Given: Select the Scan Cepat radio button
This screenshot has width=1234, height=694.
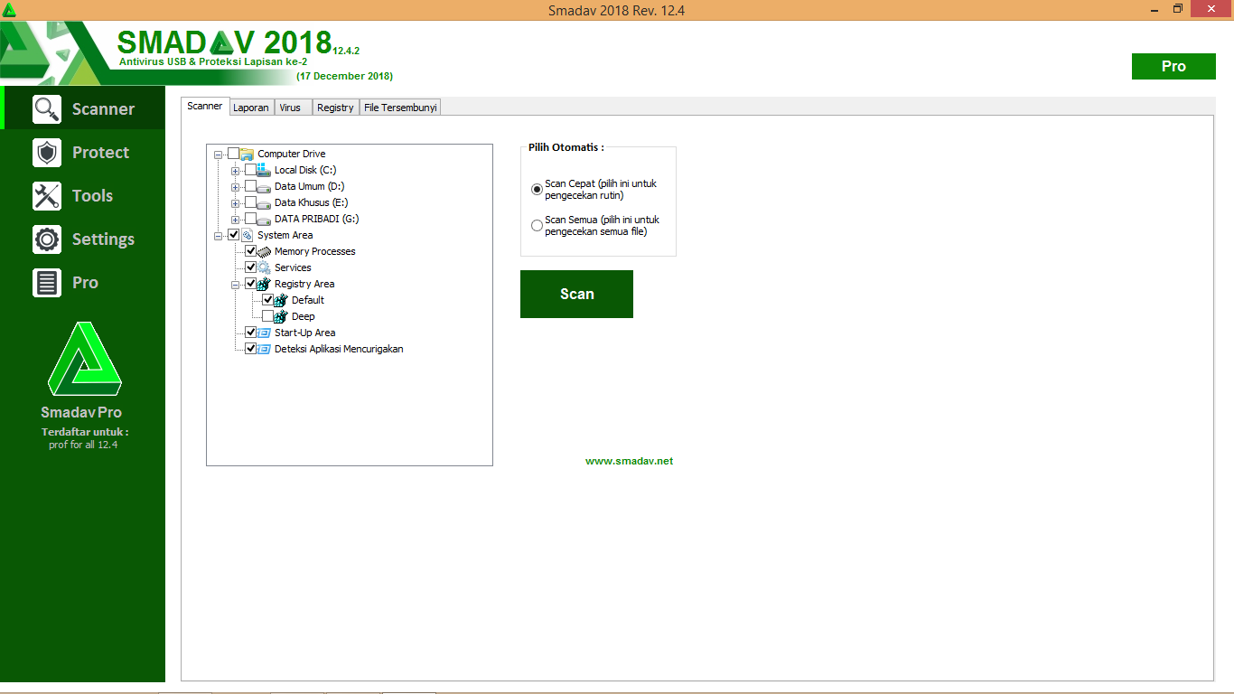Looking at the screenshot, I should 538,190.
